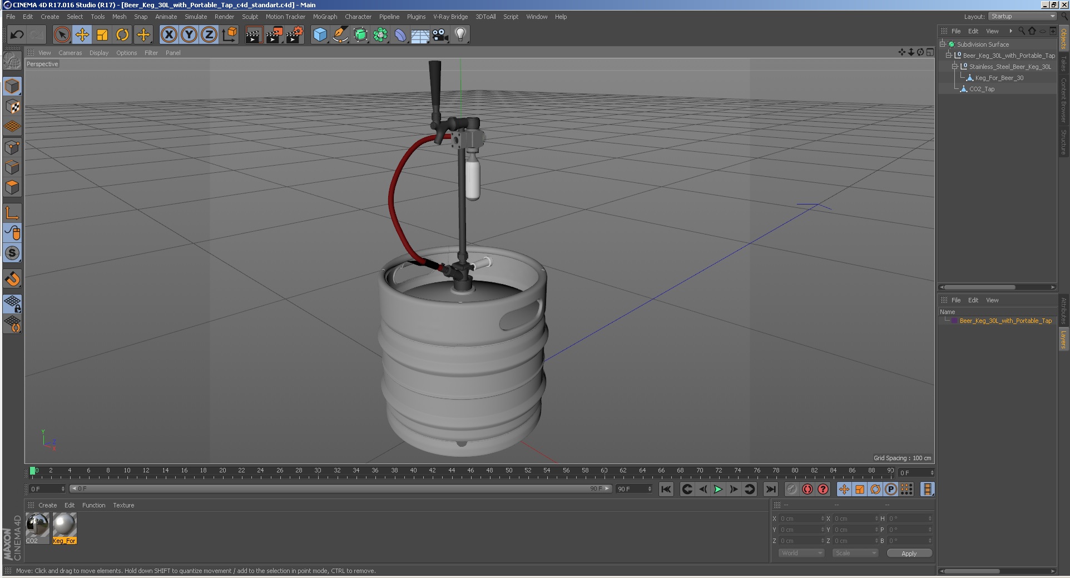
Task: Open the Simulate menu
Action: (x=196, y=17)
